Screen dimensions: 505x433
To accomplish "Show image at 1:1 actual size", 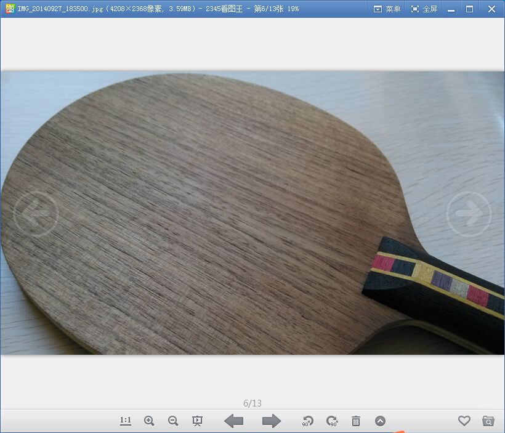I will pyautogui.click(x=126, y=421).
